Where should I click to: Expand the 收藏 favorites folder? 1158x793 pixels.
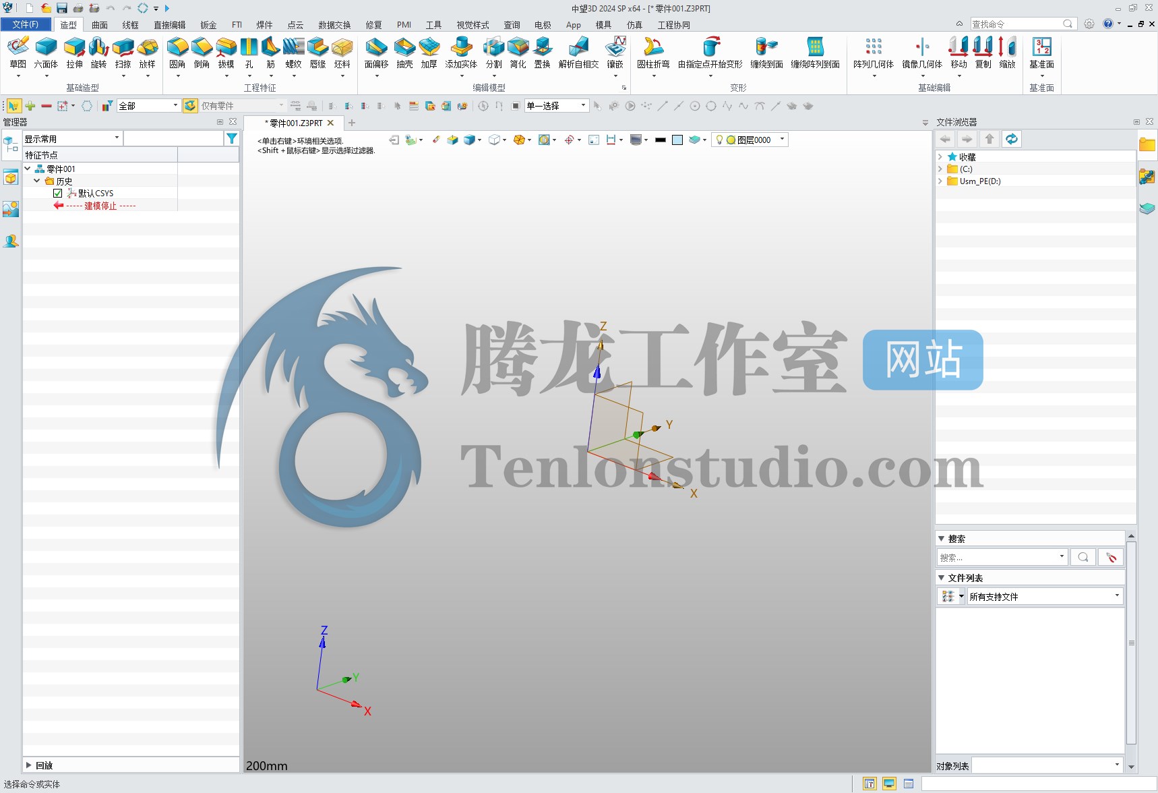click(x=940, y=156)
